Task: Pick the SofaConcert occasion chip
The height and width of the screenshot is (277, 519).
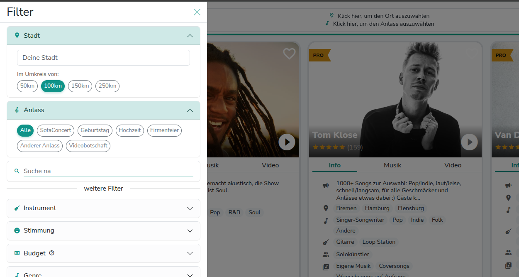Action: (56, 130)
